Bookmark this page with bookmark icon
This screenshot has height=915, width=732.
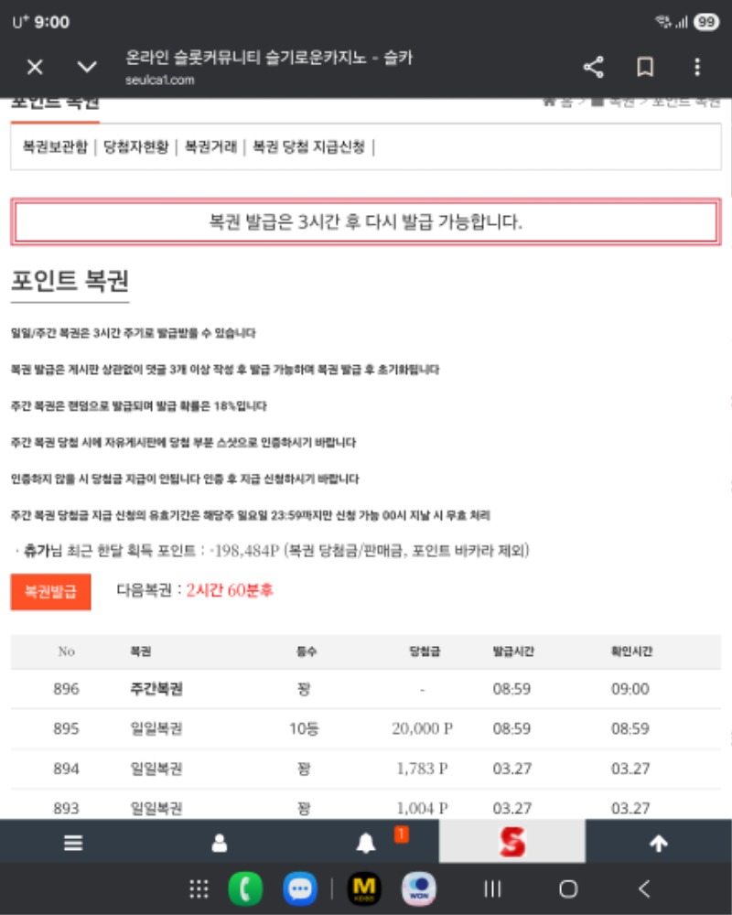tap(645, 67)
